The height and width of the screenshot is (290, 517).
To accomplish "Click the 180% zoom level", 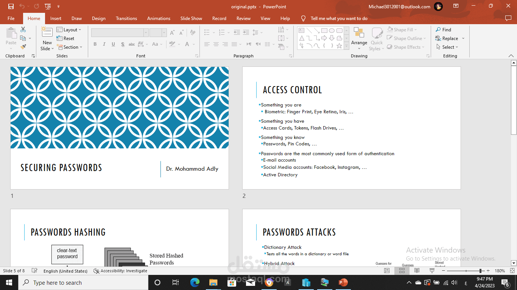I will click(x=500, y=271).
